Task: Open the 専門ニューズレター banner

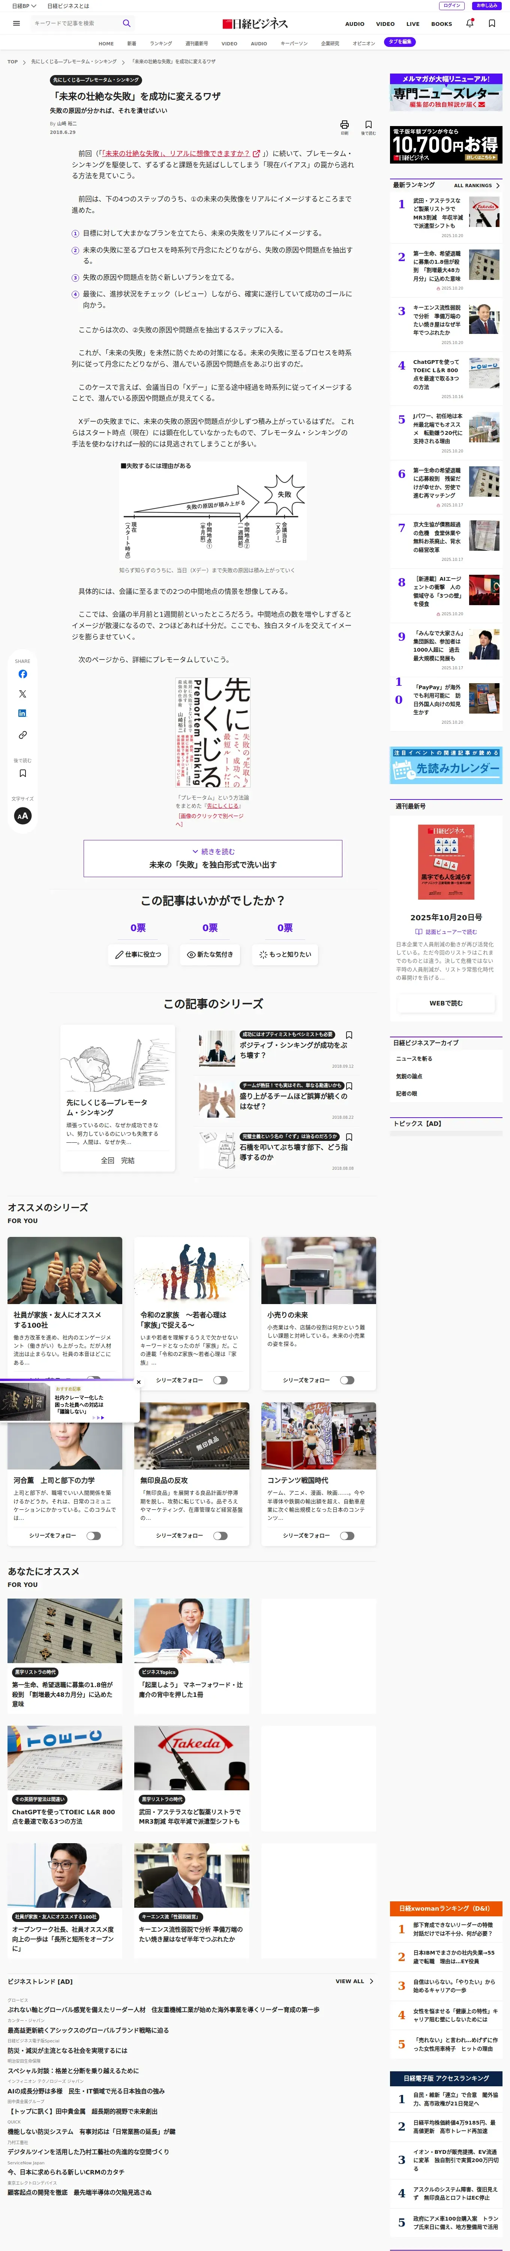Action: pos(446,92)
